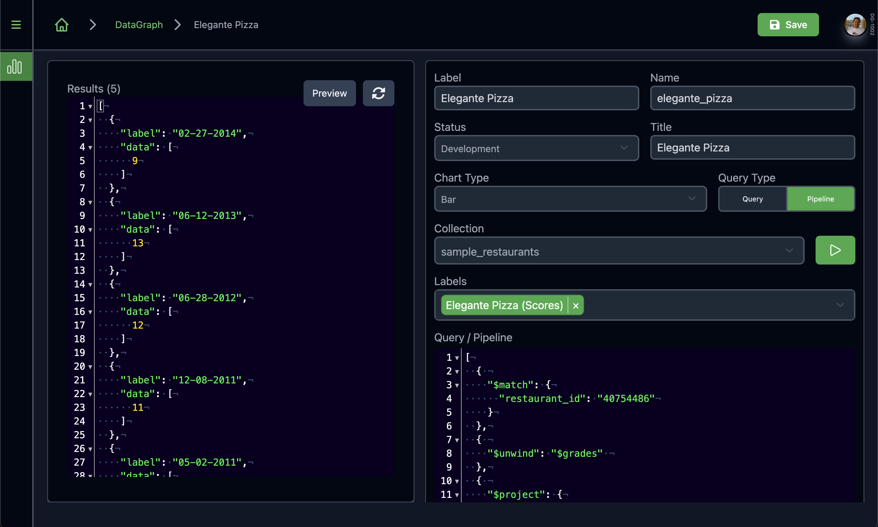Image resolution: width=878 pixels, height=527 pixels.
Task: Click the Name field containing elegante_pizza
Action: [752, 98]
